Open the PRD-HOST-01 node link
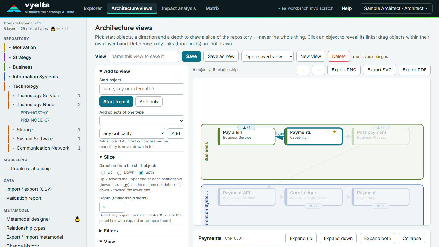The height and width of the screenshot is (247, 439). pos(35,113)
